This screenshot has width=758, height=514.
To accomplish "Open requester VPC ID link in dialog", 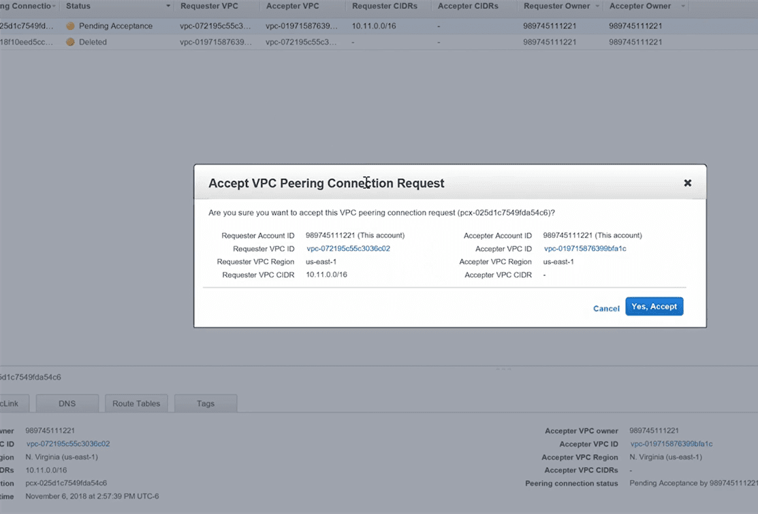I will point(348,249).
